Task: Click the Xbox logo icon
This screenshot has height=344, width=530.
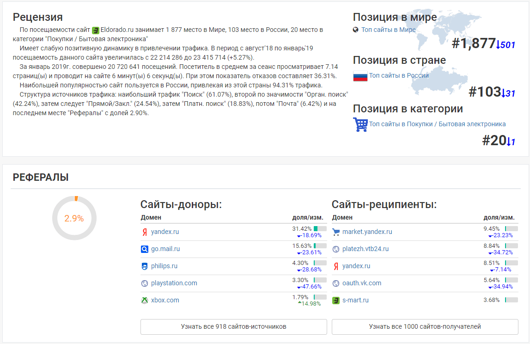Action: 145,301
